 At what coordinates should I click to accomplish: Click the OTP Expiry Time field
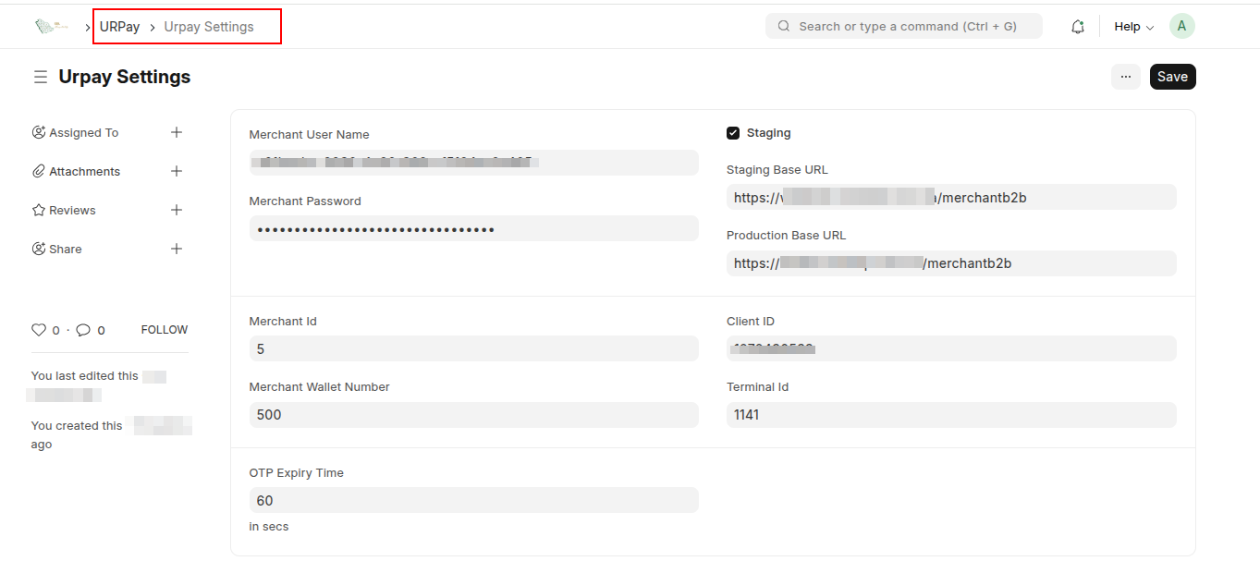click(473, 500)
